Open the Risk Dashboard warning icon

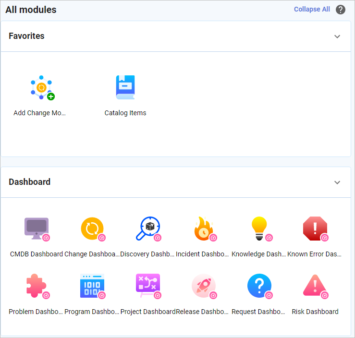[315, 286]
